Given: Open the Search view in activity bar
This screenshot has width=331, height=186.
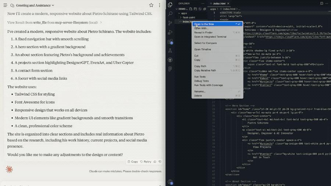Looking at the screenshot, I should pos(170,14).
